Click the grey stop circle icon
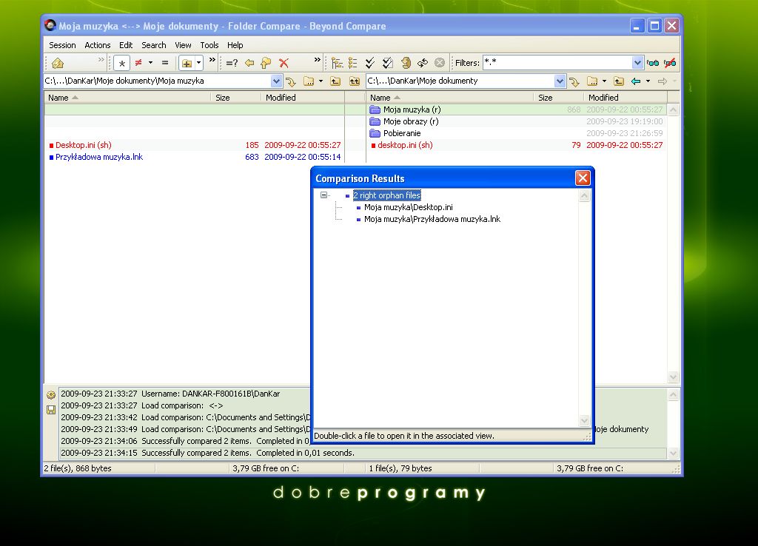 (440, 63)
